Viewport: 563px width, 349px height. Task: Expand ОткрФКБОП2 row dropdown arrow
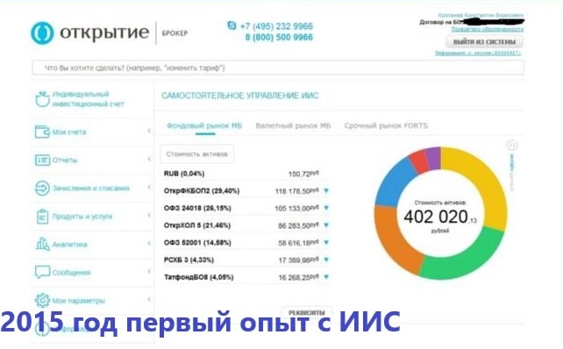click(x=326, y=190)
